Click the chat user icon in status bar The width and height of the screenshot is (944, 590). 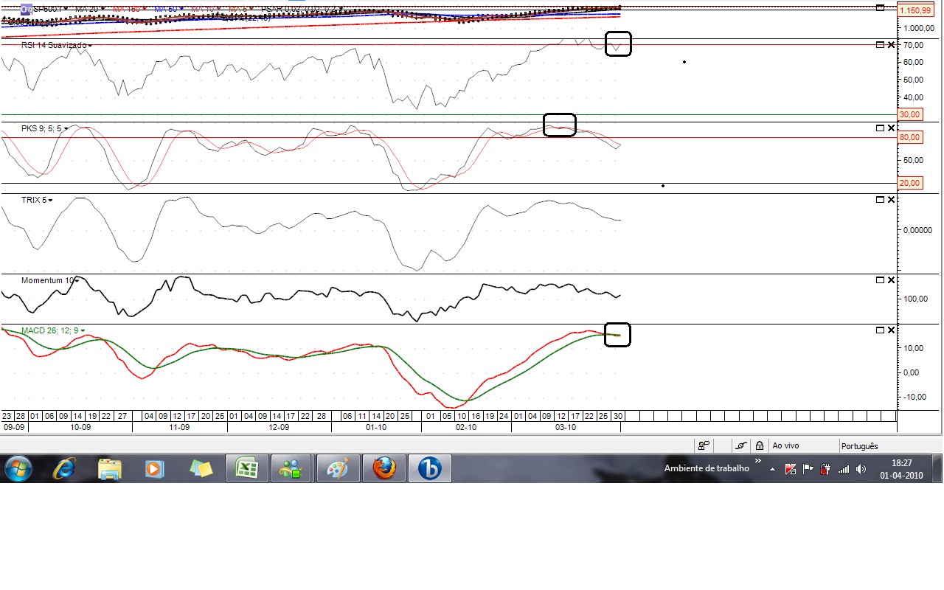point(704,445)
